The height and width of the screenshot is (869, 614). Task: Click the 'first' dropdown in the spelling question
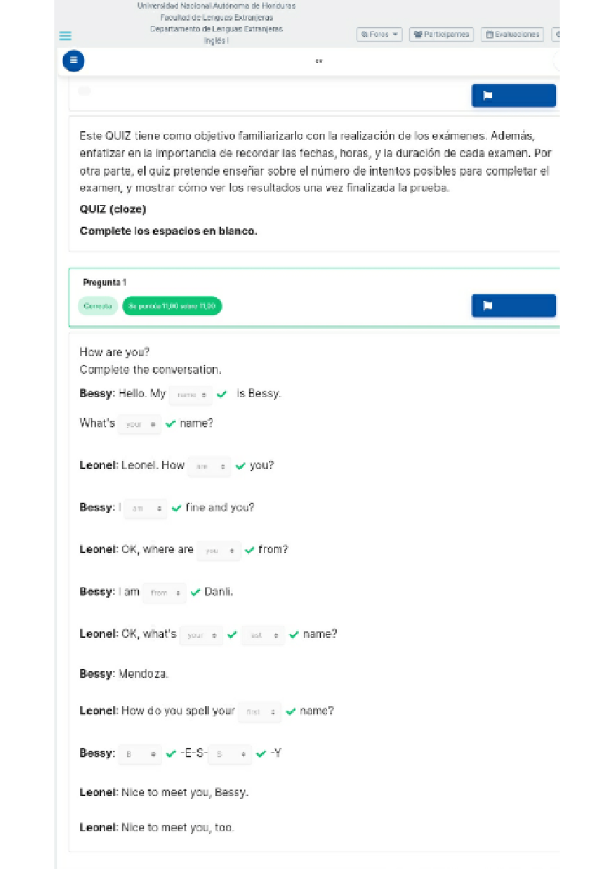(259, 711)
